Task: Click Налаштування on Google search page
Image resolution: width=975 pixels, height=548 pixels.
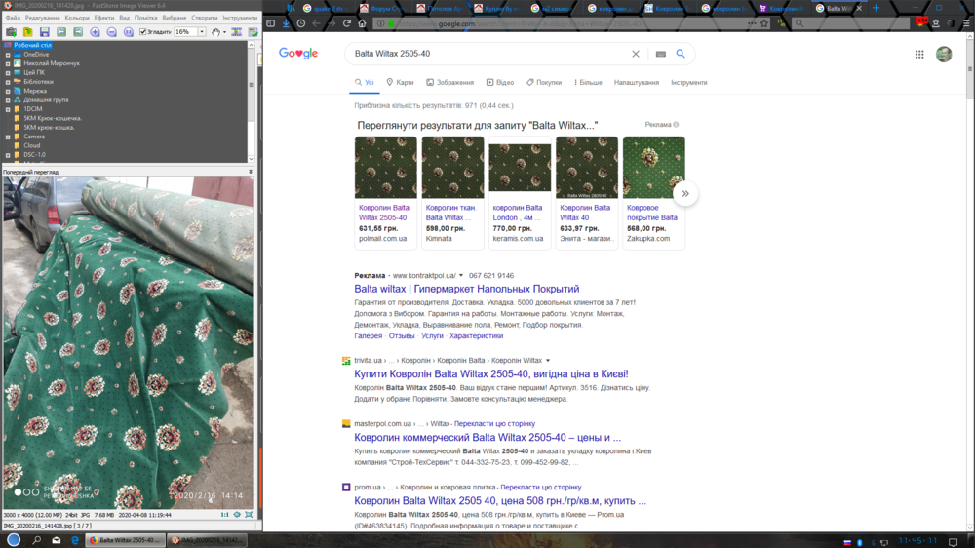Action: [636, 82]
